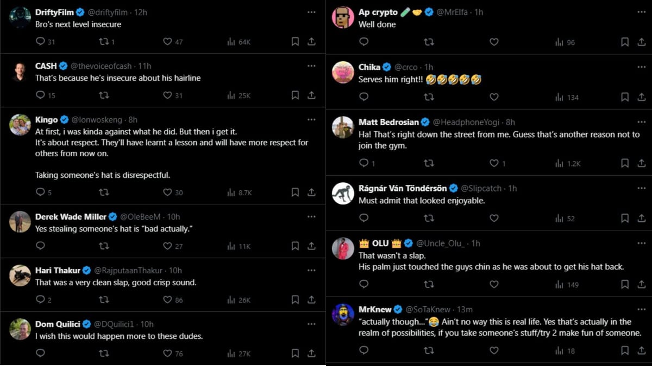The height and width of the screenshot is (366, 652).
Task: Repost Matt Bedrosian's gym reply
Action: 429,163
